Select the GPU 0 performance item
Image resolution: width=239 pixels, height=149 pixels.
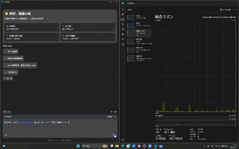tap(139, 58)
